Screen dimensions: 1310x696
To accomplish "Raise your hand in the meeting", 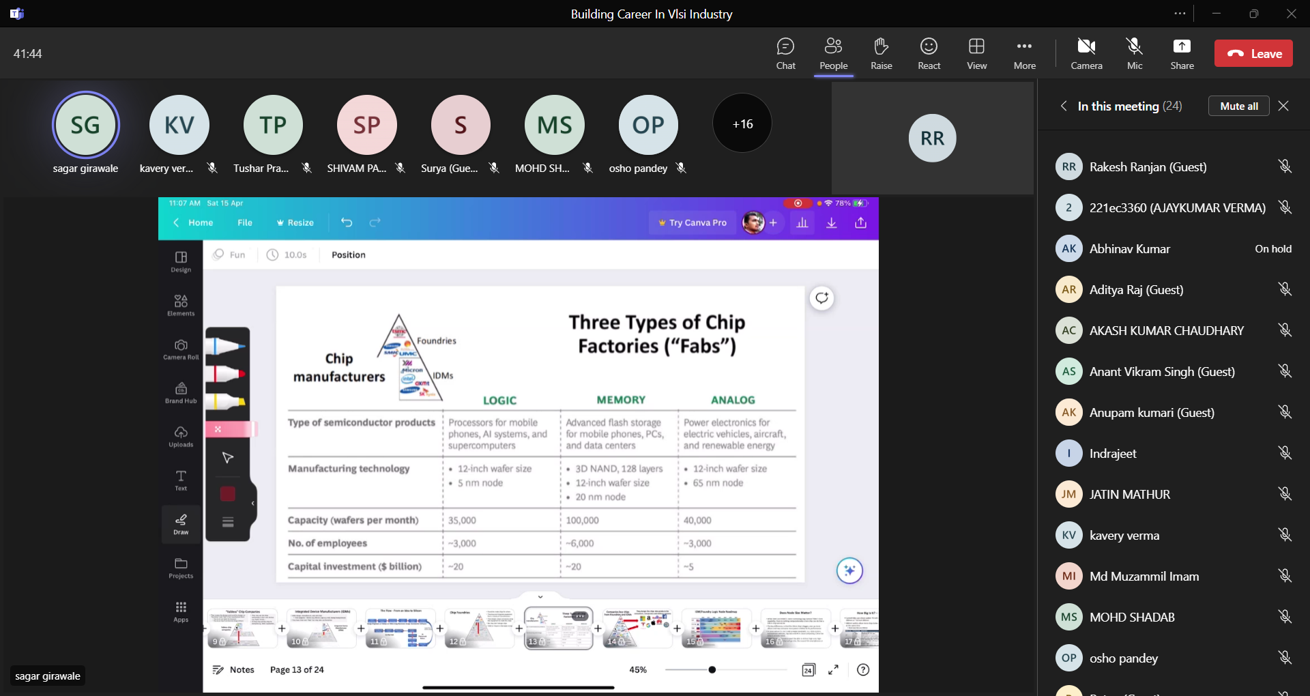I will (x=881, y=54).
